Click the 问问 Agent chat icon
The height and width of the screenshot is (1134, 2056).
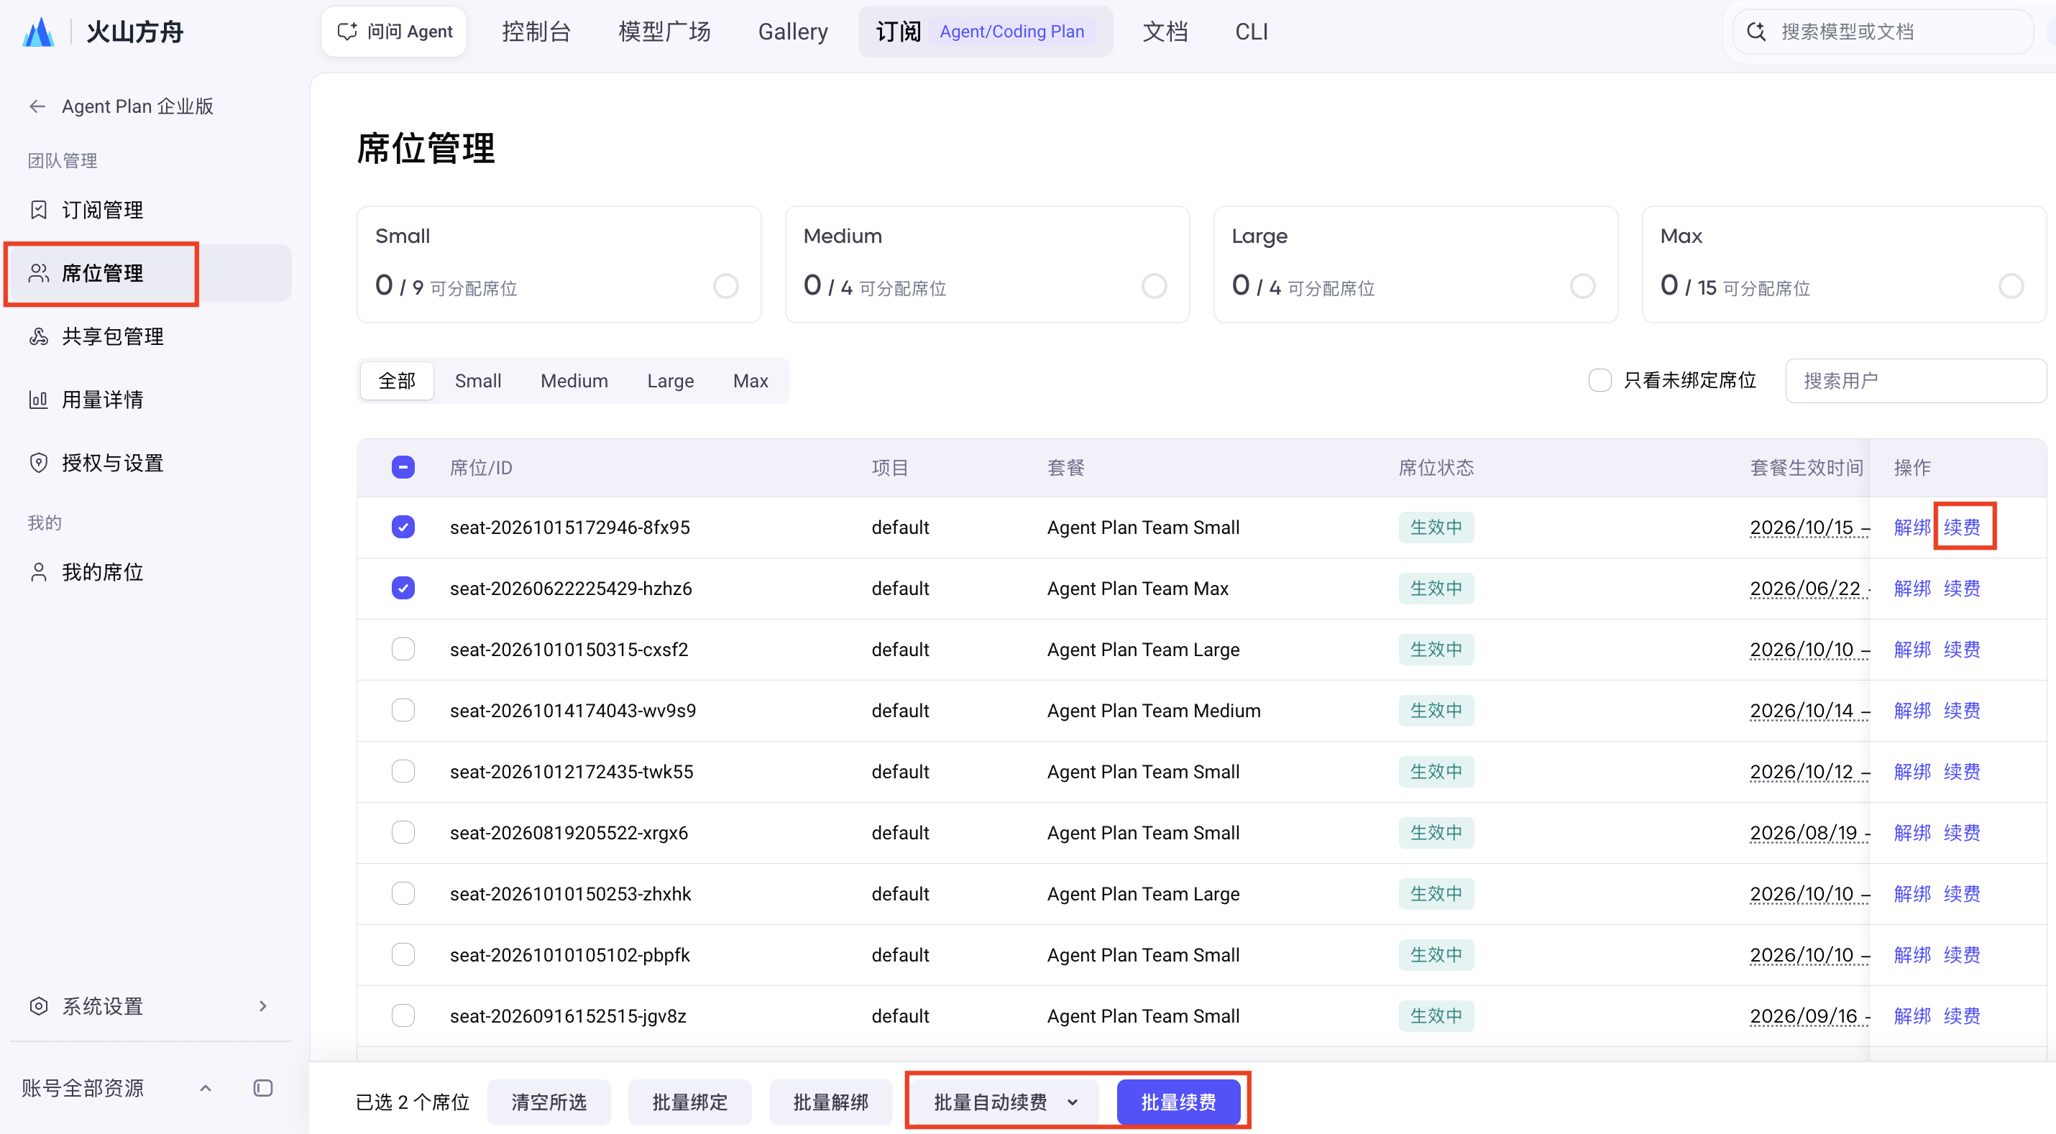[347, 31]
